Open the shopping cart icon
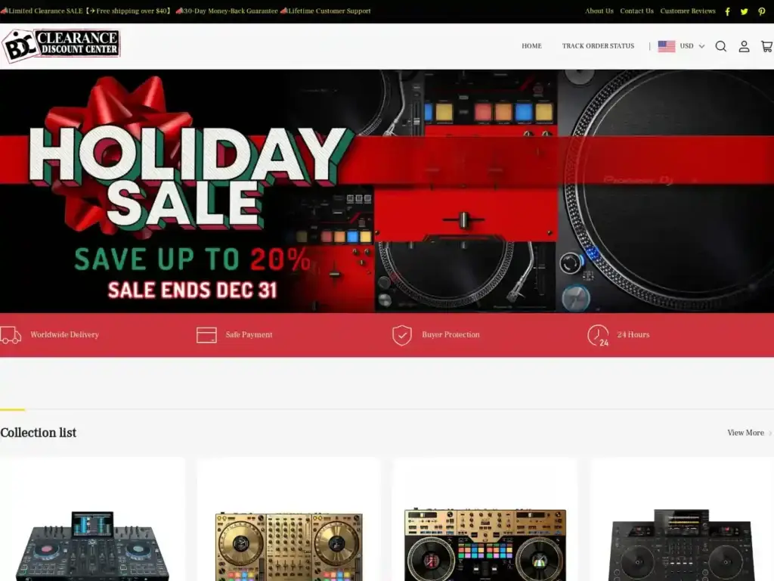774x581 pixels. [767, 46]
